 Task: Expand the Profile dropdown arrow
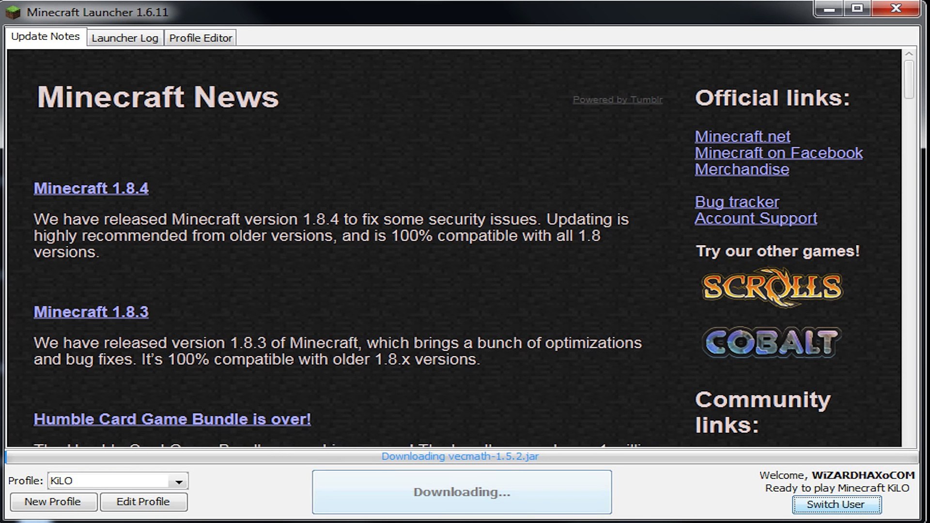pyautogui.click(x=179, y=481)
